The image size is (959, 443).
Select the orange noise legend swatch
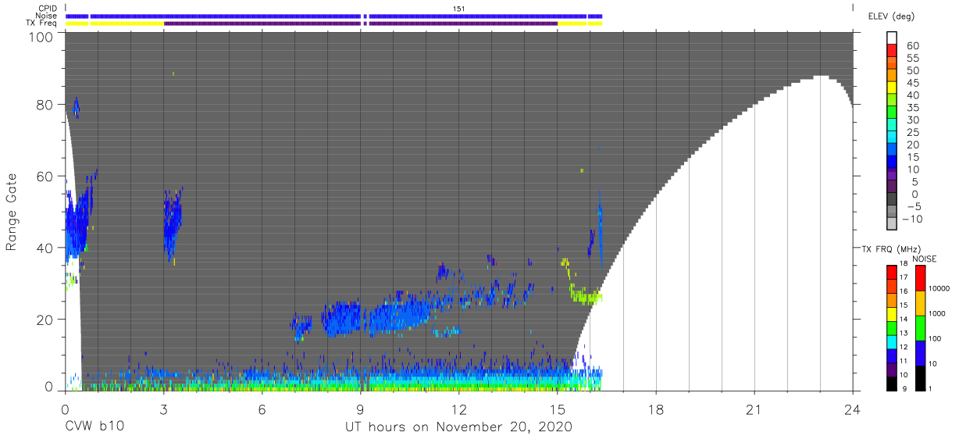tap(920, 303)
